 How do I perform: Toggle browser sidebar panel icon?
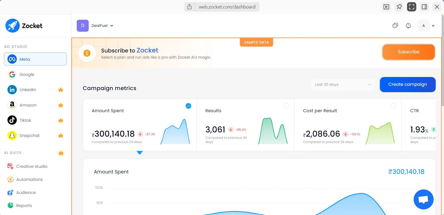pyautogui.click(x=424, y=7)
